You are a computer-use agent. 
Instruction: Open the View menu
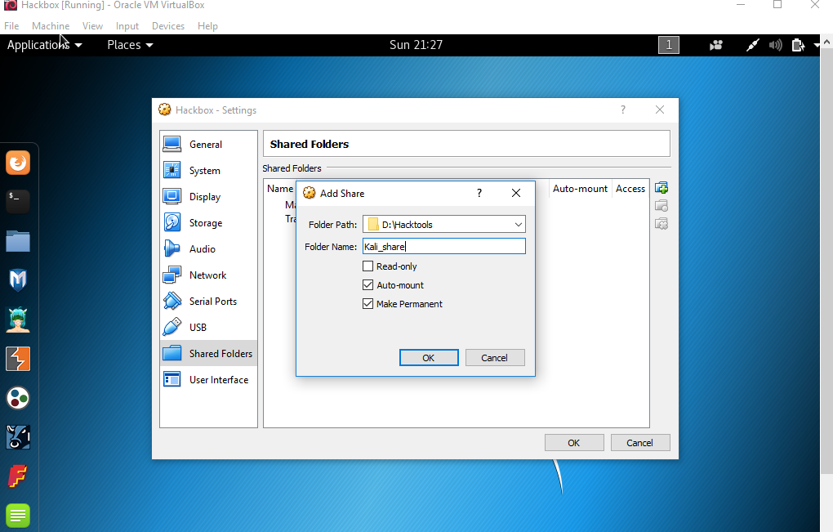pyautogui.click(x=92, y=26)
